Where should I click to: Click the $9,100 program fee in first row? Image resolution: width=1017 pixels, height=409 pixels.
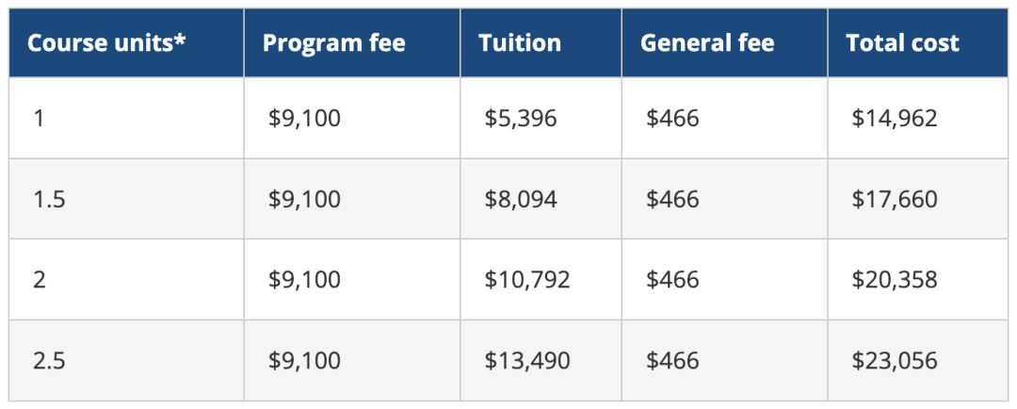pyautogui.click(x=305, y=119)
